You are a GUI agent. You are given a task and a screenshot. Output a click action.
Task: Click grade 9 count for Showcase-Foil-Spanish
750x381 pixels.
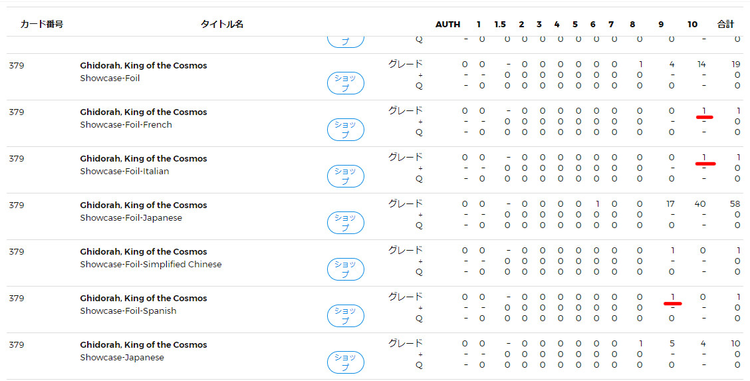click(673, 297)
